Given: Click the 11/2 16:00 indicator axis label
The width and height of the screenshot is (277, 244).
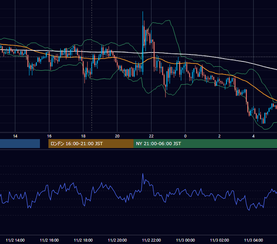Looking at the screenshot, I should pyautogui.click(x=49, y=240).
